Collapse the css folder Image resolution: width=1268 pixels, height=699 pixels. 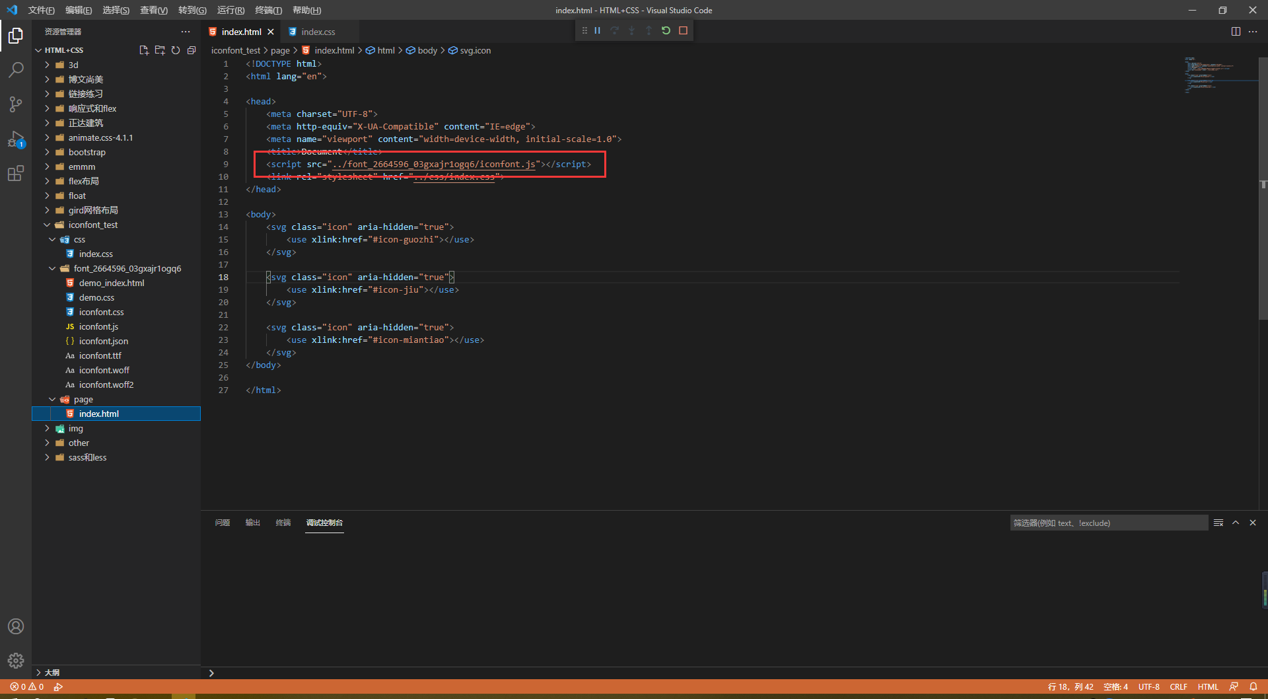coord(52,239)
